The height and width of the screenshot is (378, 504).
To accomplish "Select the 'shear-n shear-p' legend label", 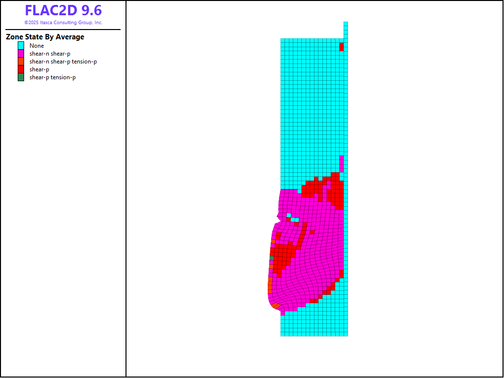I will pyautogui.click(x=50, y=54).
